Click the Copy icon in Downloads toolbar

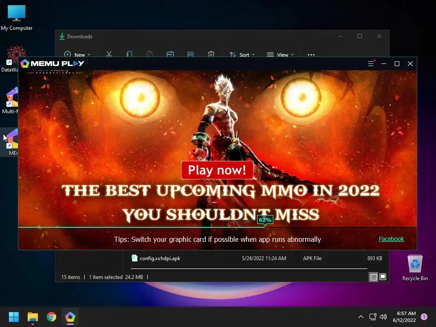(129, 54)
